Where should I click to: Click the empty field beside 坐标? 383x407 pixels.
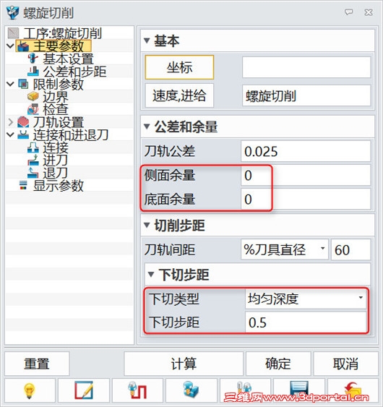306,67
